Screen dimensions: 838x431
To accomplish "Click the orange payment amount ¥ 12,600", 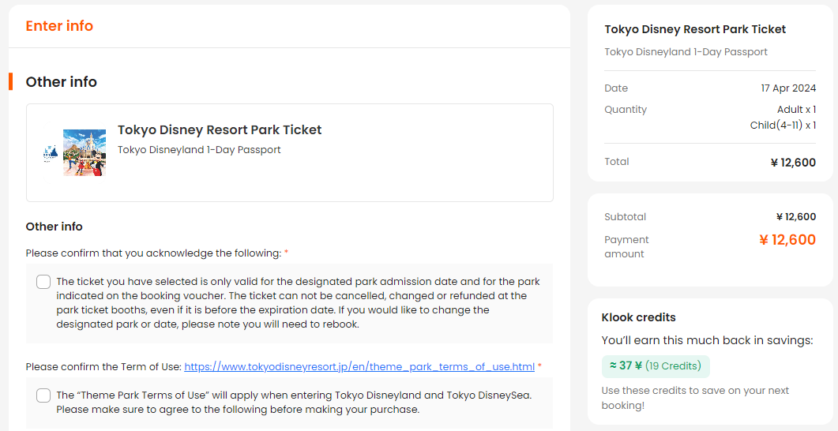I will point(787,240).
